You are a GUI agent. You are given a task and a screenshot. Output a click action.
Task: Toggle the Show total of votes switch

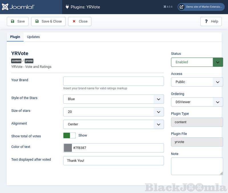click(x=69, y=135)
